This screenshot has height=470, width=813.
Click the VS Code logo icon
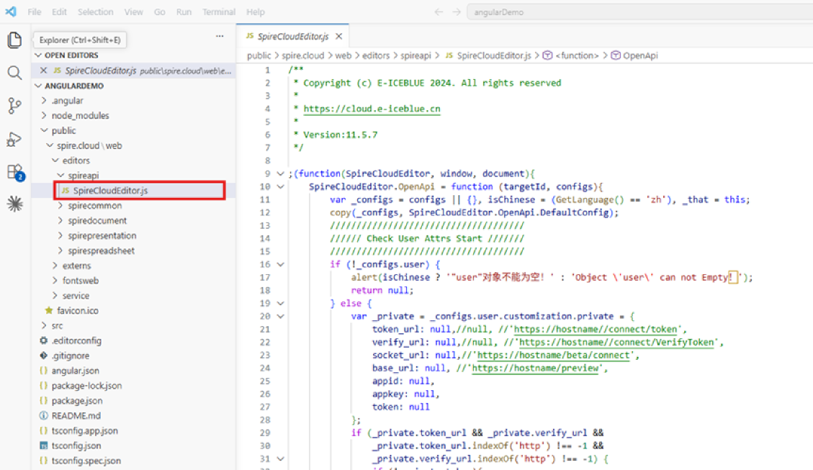10,12
